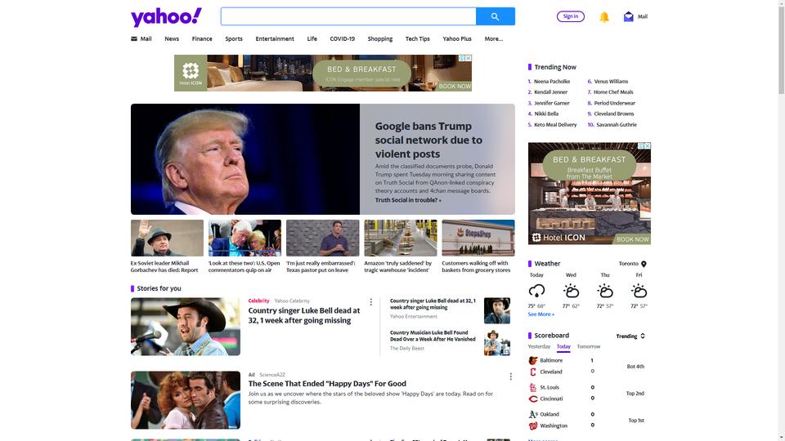Select the Today scoreboard tab
785x441 pixels.
click(563, 346)
